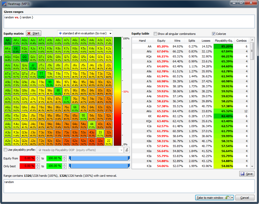
Task: Select the A2s cell in equity matrix
Action: click(108, 41)
